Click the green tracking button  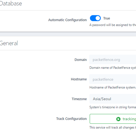[x=113, y=119]
